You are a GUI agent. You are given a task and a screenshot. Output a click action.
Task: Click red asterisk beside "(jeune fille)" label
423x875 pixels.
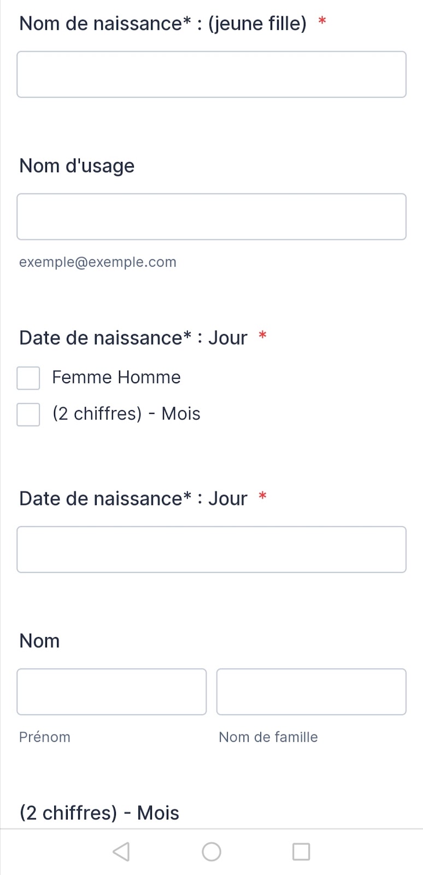click(322, 21)
